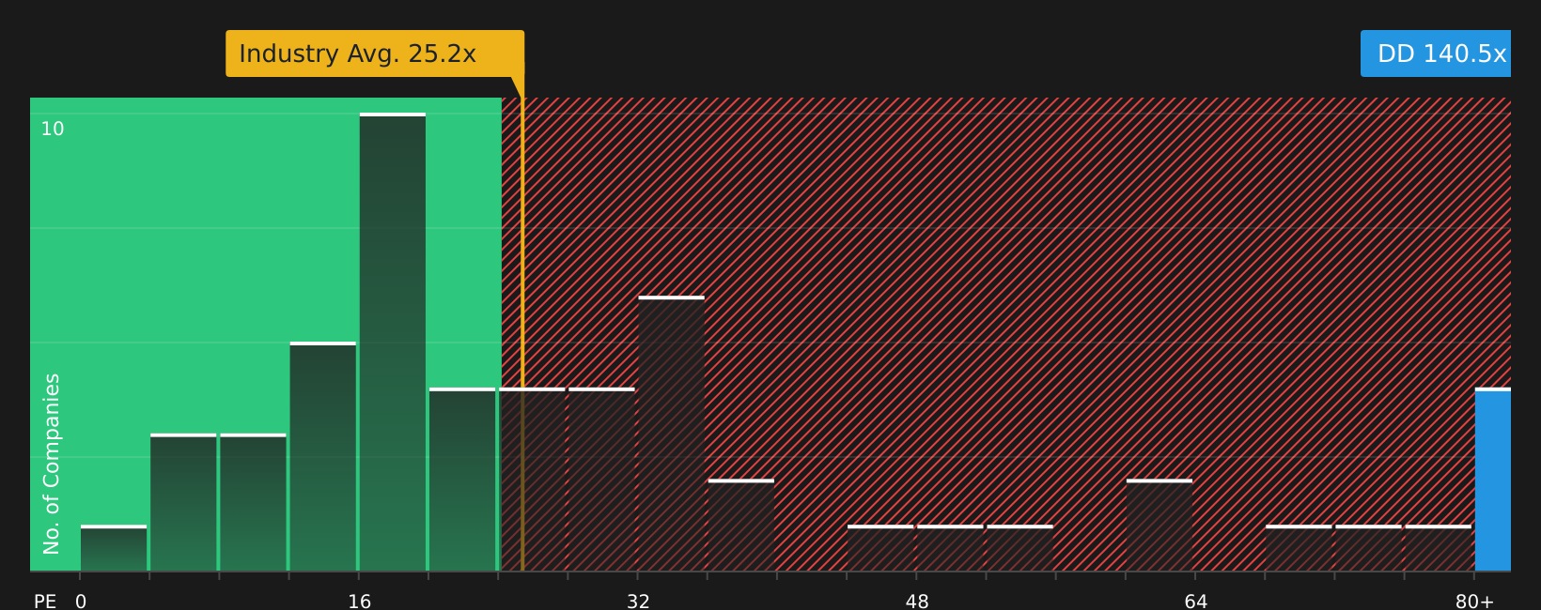Click the PE axis title
Screen dimensions: 1541x610
[x=45, y=602]
